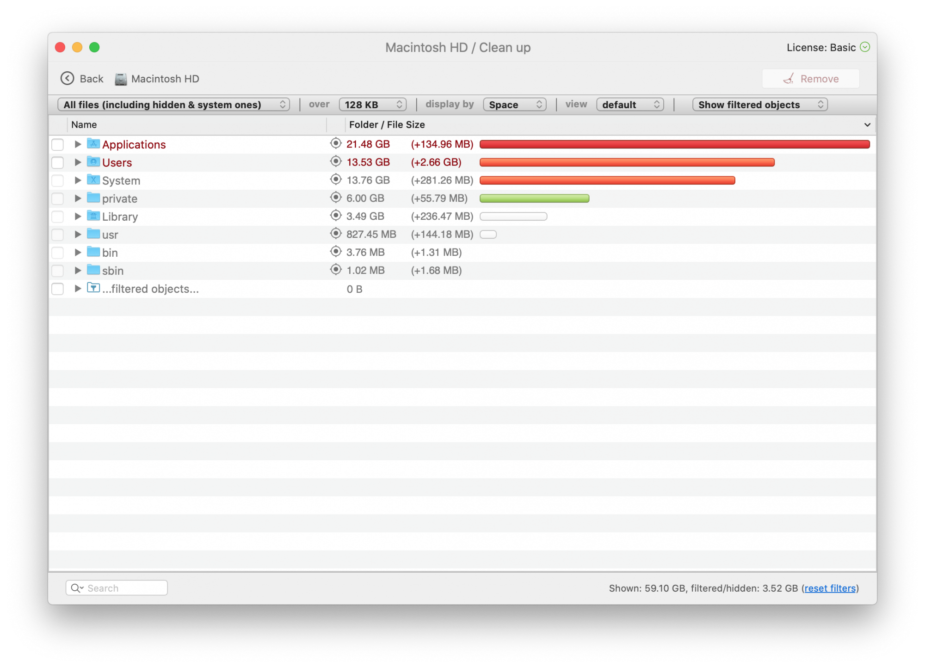The height and width of the screenshot is (668, 925).
Task: Check the System row checkbox
Action: pos(57,181)
